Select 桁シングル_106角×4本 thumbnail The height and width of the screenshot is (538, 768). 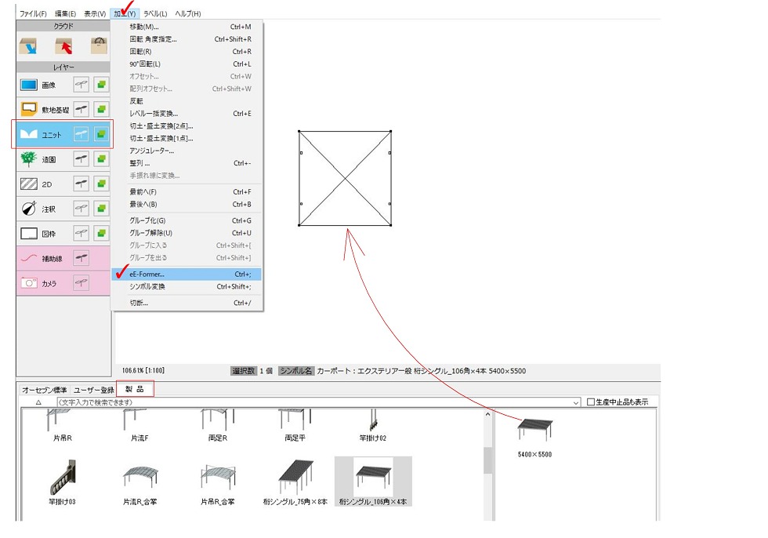pyautogui.click(x=373, y=482)
